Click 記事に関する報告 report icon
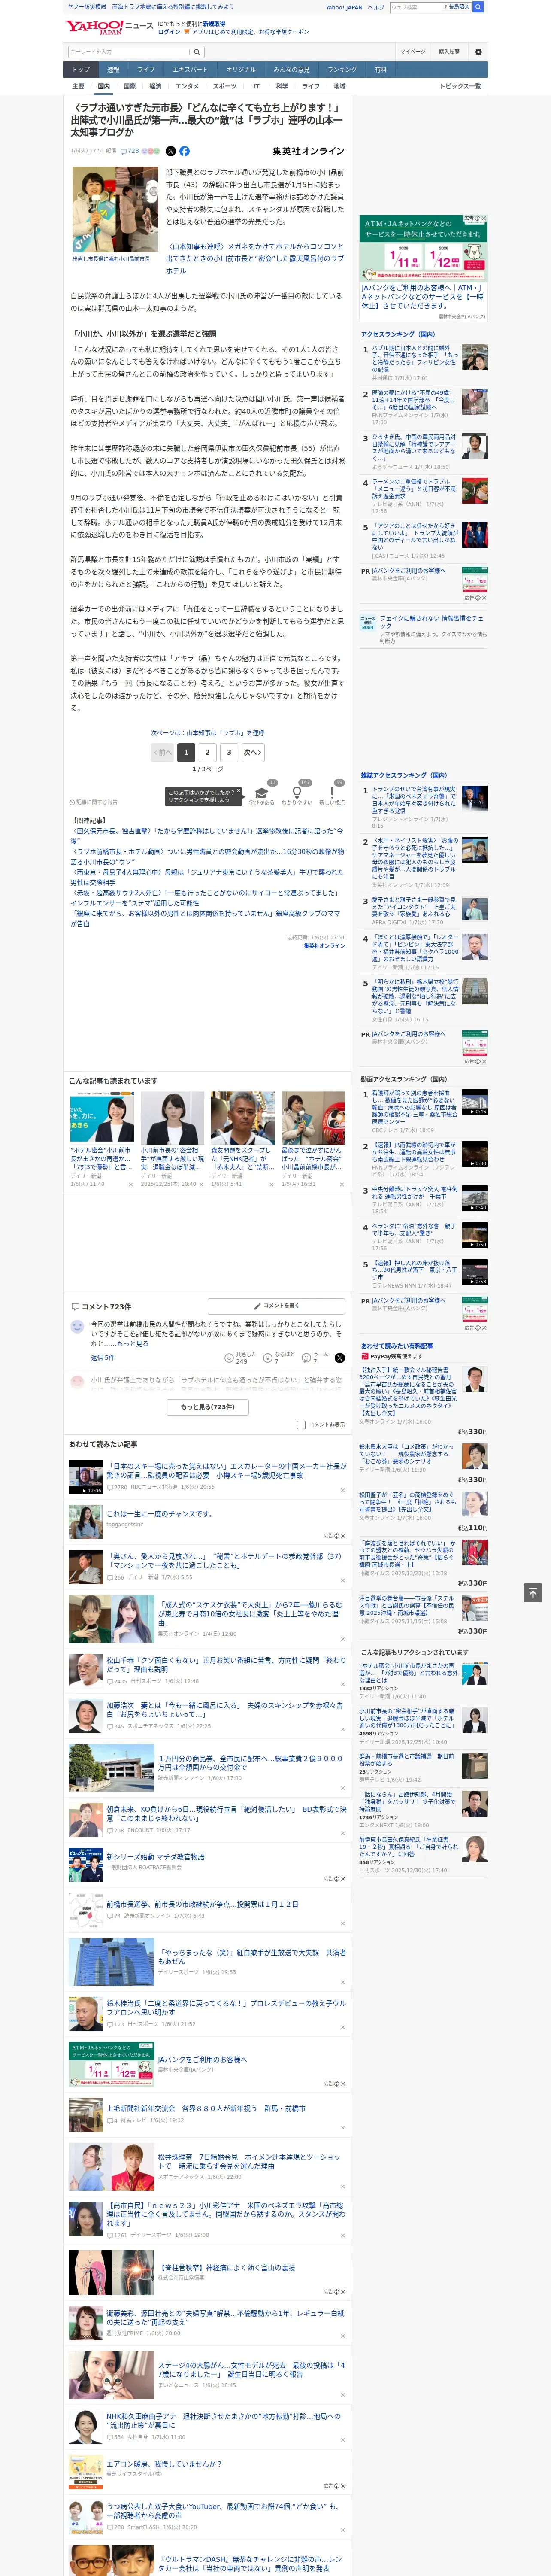 pos(93,802)
